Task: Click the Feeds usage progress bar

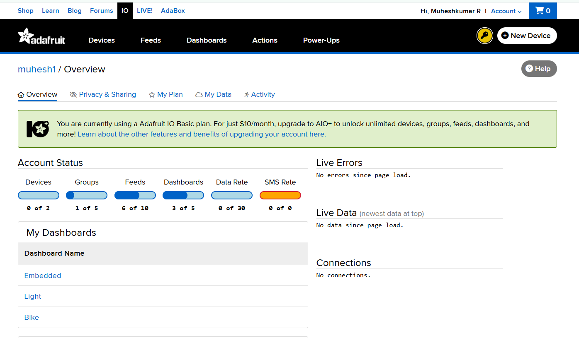Action: point(135,195)
